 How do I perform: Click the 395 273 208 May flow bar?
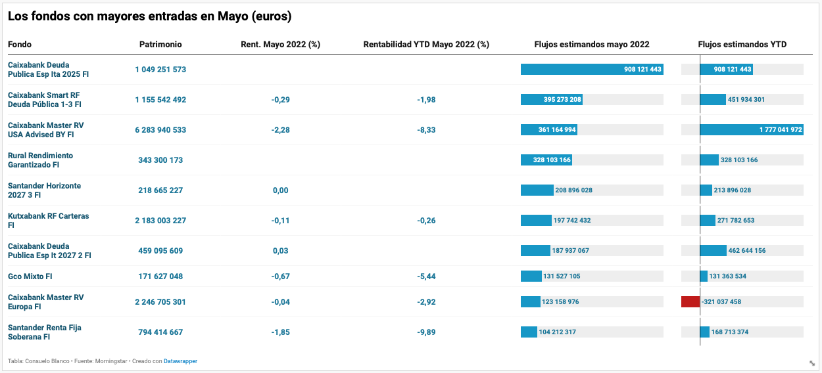(x=551, y=100)
